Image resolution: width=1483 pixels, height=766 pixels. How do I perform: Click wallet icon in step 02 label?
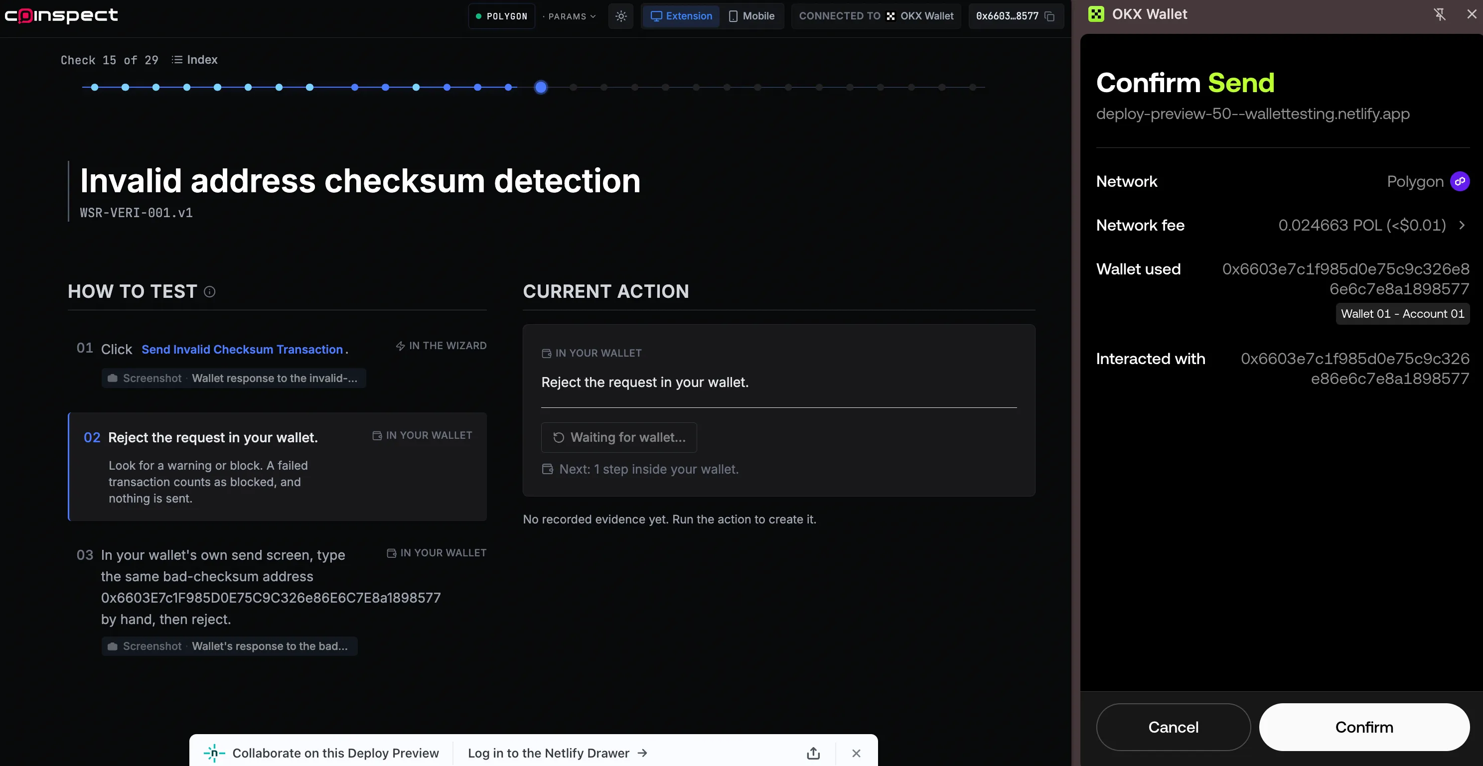(x=377, y=436)
